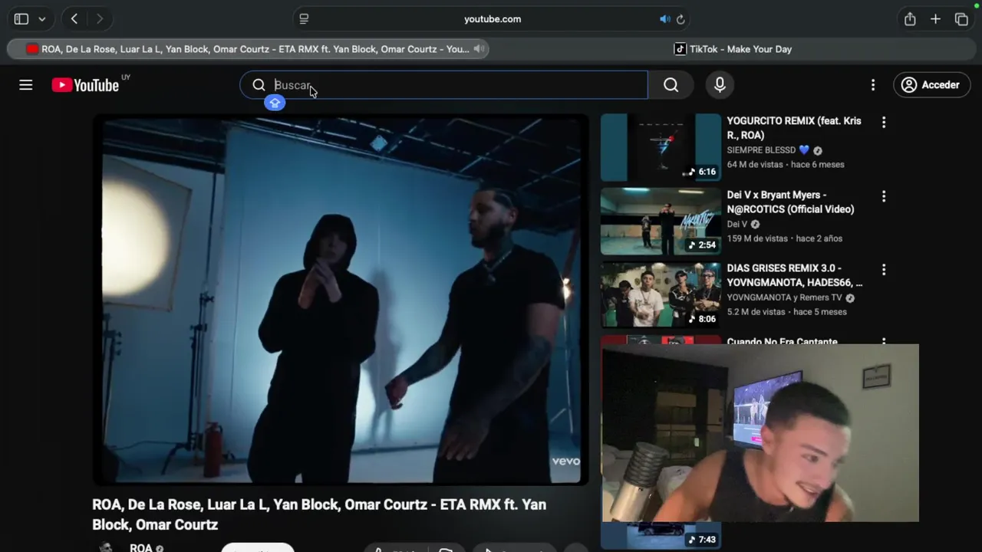Click "5.2 M de vistas" text
This screenshot has height=552, width=982.
pyautogui.click(x=756, y=312)
